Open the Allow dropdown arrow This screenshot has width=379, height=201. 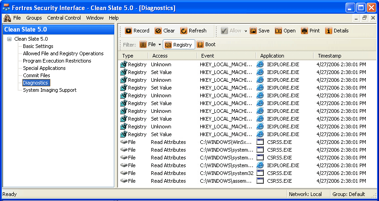tap(246, 31)
